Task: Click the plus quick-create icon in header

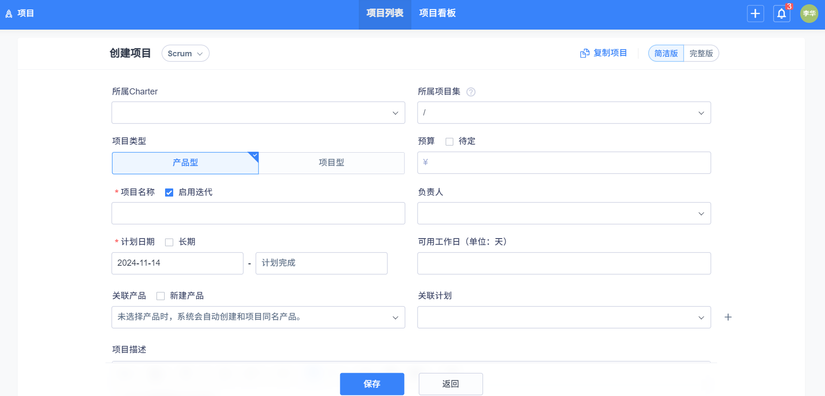Action: pyautogui.click(x=755, y=13)
